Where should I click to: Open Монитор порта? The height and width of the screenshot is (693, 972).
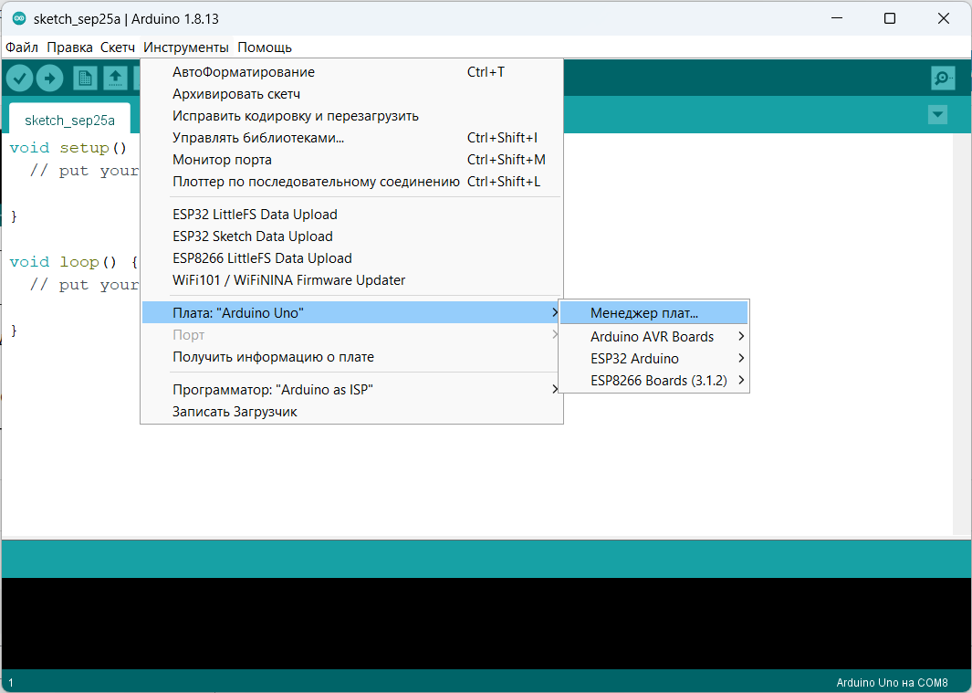(x=351, y=160)
